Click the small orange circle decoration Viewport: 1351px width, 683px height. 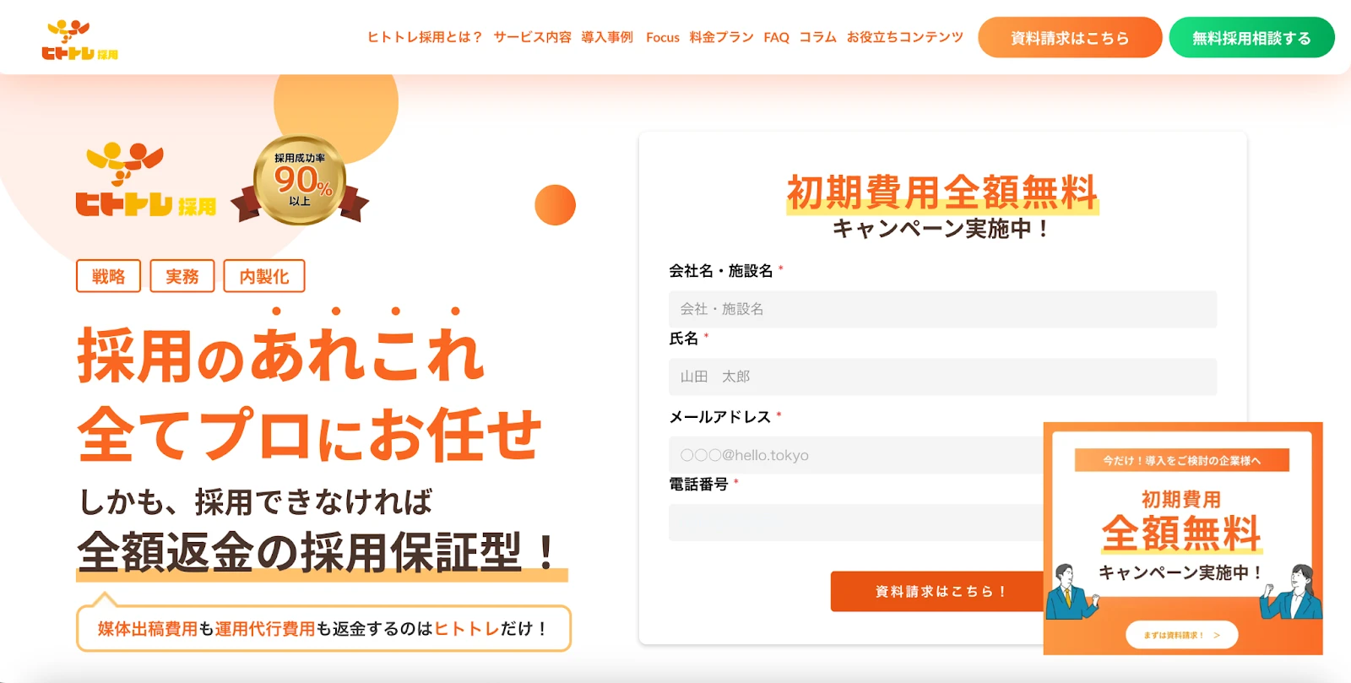(555, 205)
